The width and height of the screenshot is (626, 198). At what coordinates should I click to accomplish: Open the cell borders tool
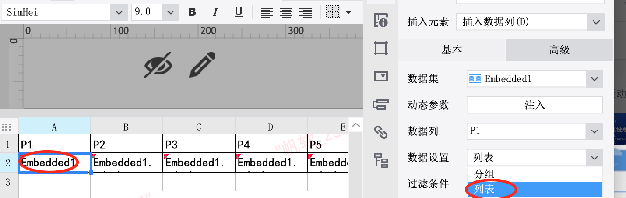pyautogui.click(x=333, y=12)
